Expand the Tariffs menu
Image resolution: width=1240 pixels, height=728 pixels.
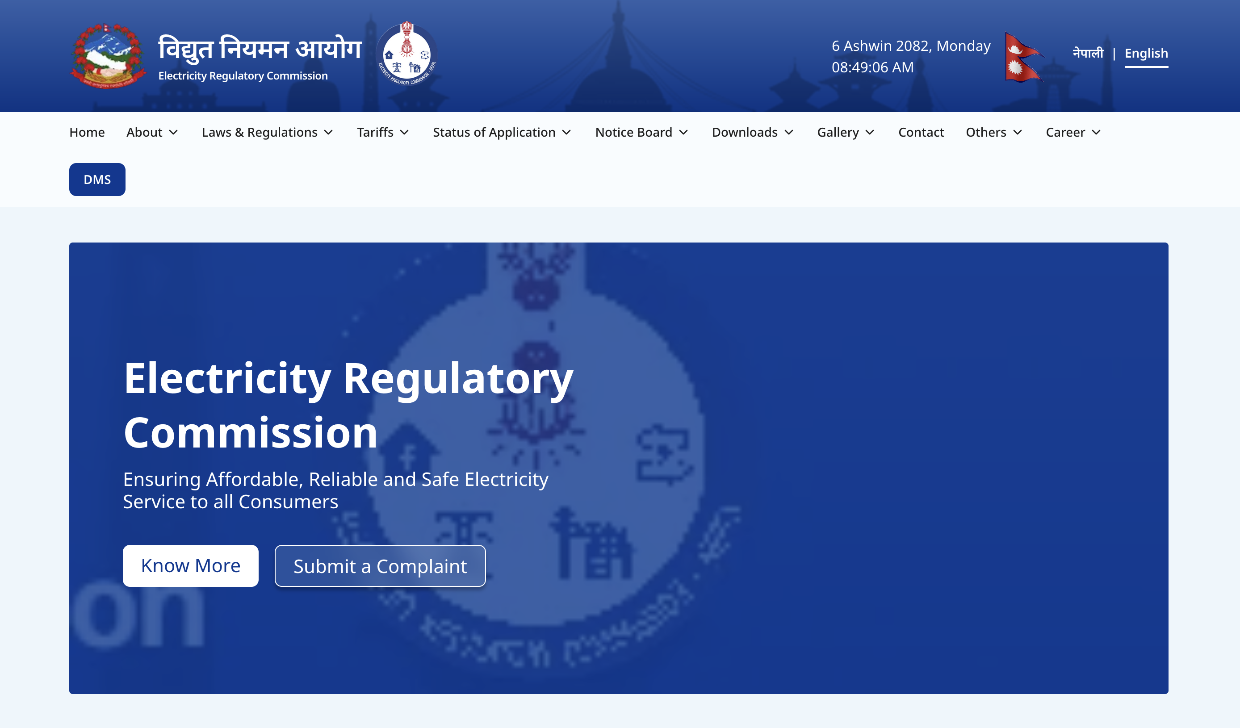pos(383,132)
